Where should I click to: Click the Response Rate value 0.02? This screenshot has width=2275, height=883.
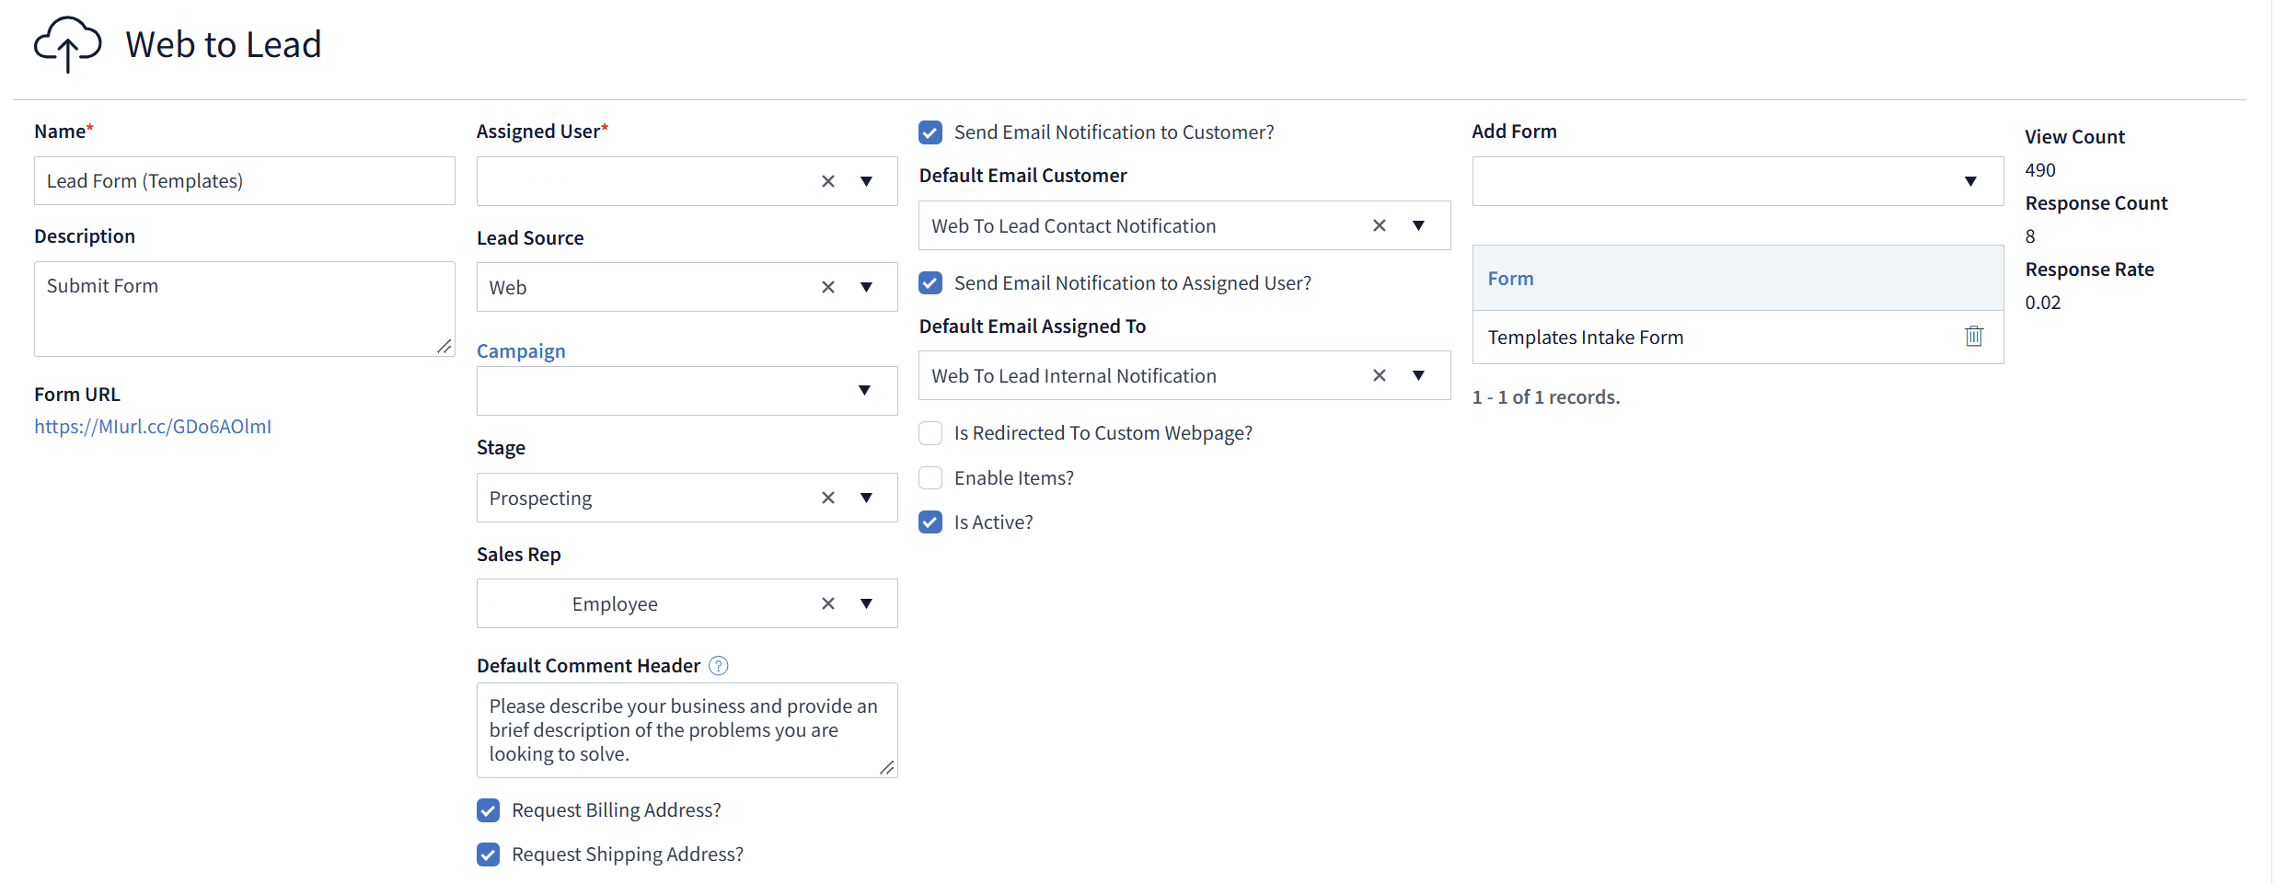point(2043,303)
